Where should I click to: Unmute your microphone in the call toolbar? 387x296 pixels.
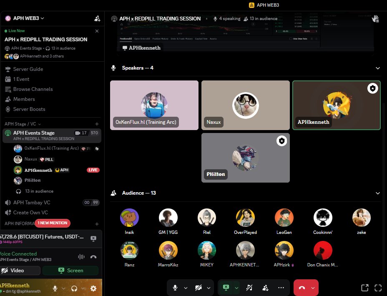pyautogui.click(x=175, y=288)
